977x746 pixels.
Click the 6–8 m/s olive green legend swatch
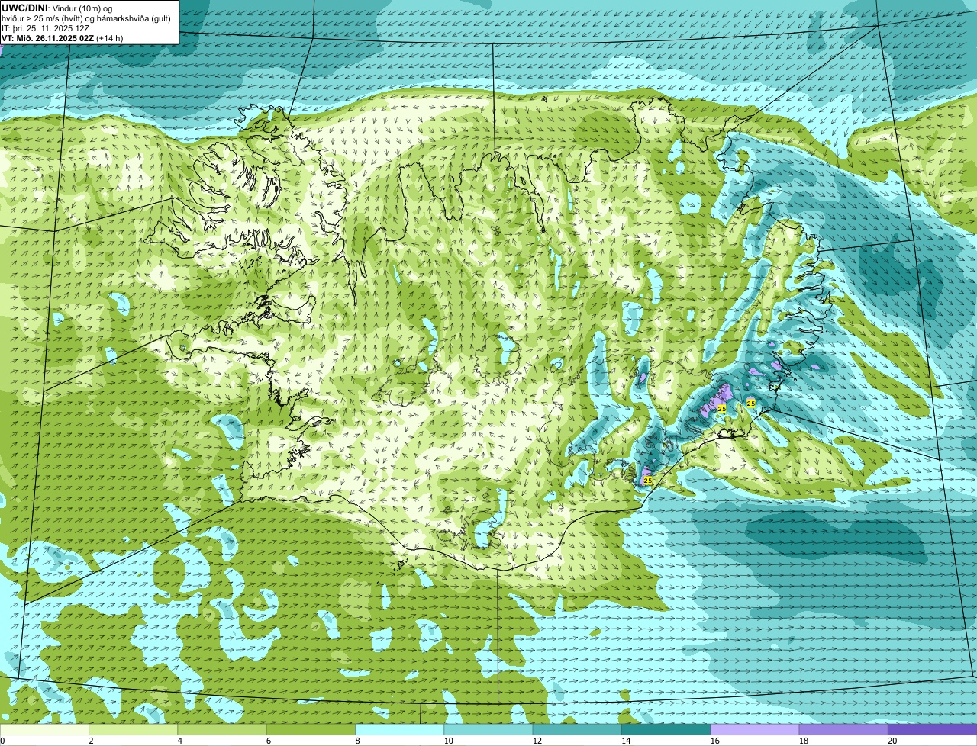[311, 730]
